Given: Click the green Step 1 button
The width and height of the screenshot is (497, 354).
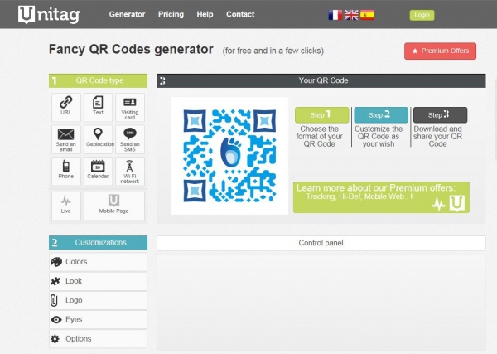Looking at the screenshot, I should click(x=321, y=115).
